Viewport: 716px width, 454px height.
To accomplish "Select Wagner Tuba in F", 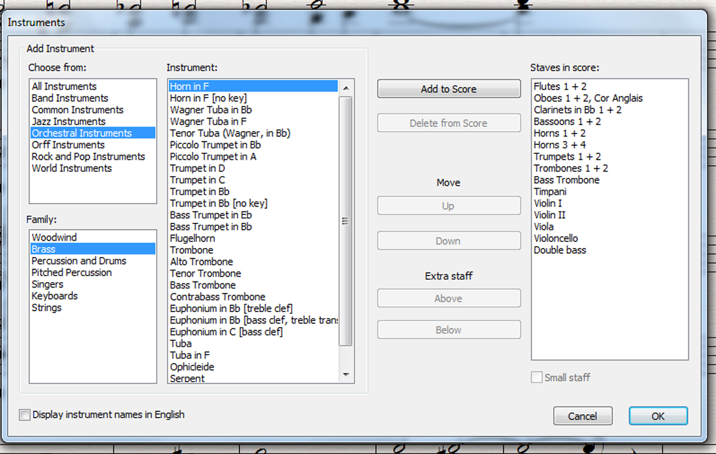I will (208, 122).
